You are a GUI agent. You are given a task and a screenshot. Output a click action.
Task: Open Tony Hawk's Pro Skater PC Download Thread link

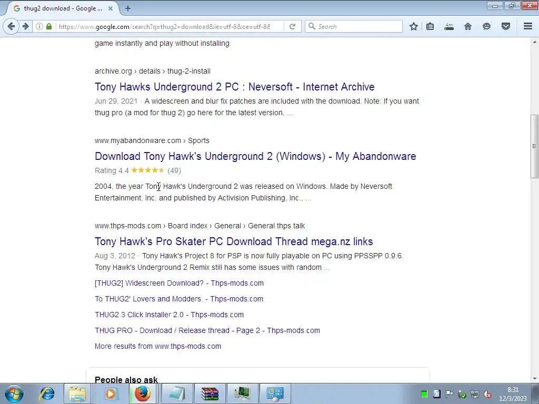click(x=234, y=241)
